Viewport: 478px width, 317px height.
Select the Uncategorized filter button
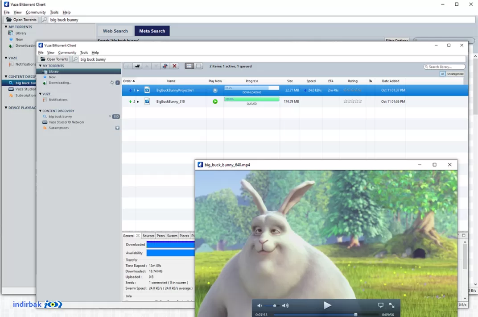[455, 74]
